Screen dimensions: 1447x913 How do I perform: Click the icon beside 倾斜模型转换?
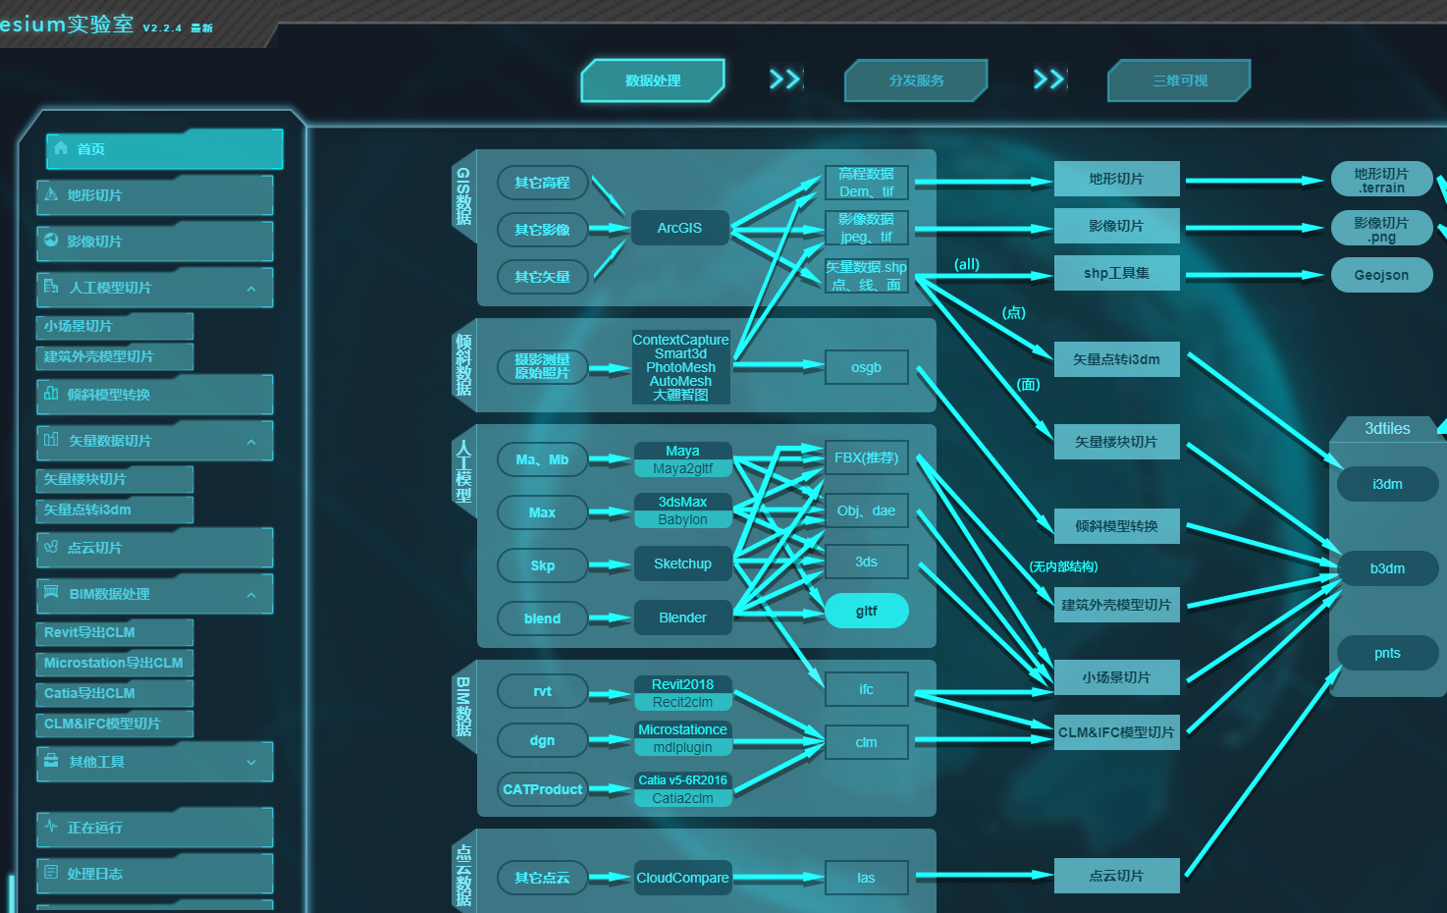(51, 394)
